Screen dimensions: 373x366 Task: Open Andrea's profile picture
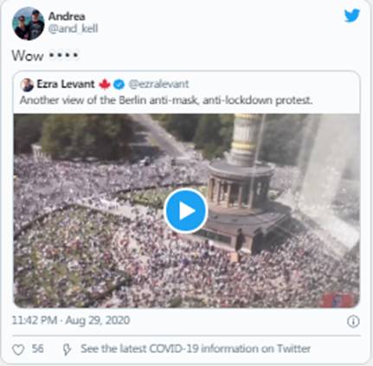click(28, 24)
